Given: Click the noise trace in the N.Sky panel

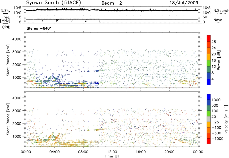Looking at the screenshot, I should (112, 10).
